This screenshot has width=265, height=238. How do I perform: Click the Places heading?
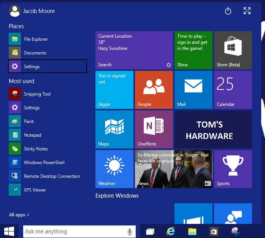[16, 26]
